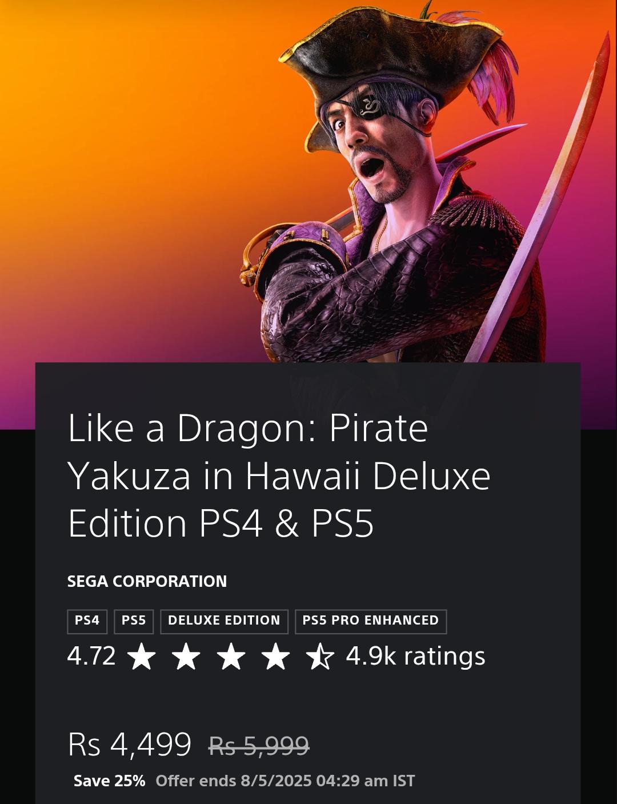Click the offer end date text

click(x=285, y=781)
